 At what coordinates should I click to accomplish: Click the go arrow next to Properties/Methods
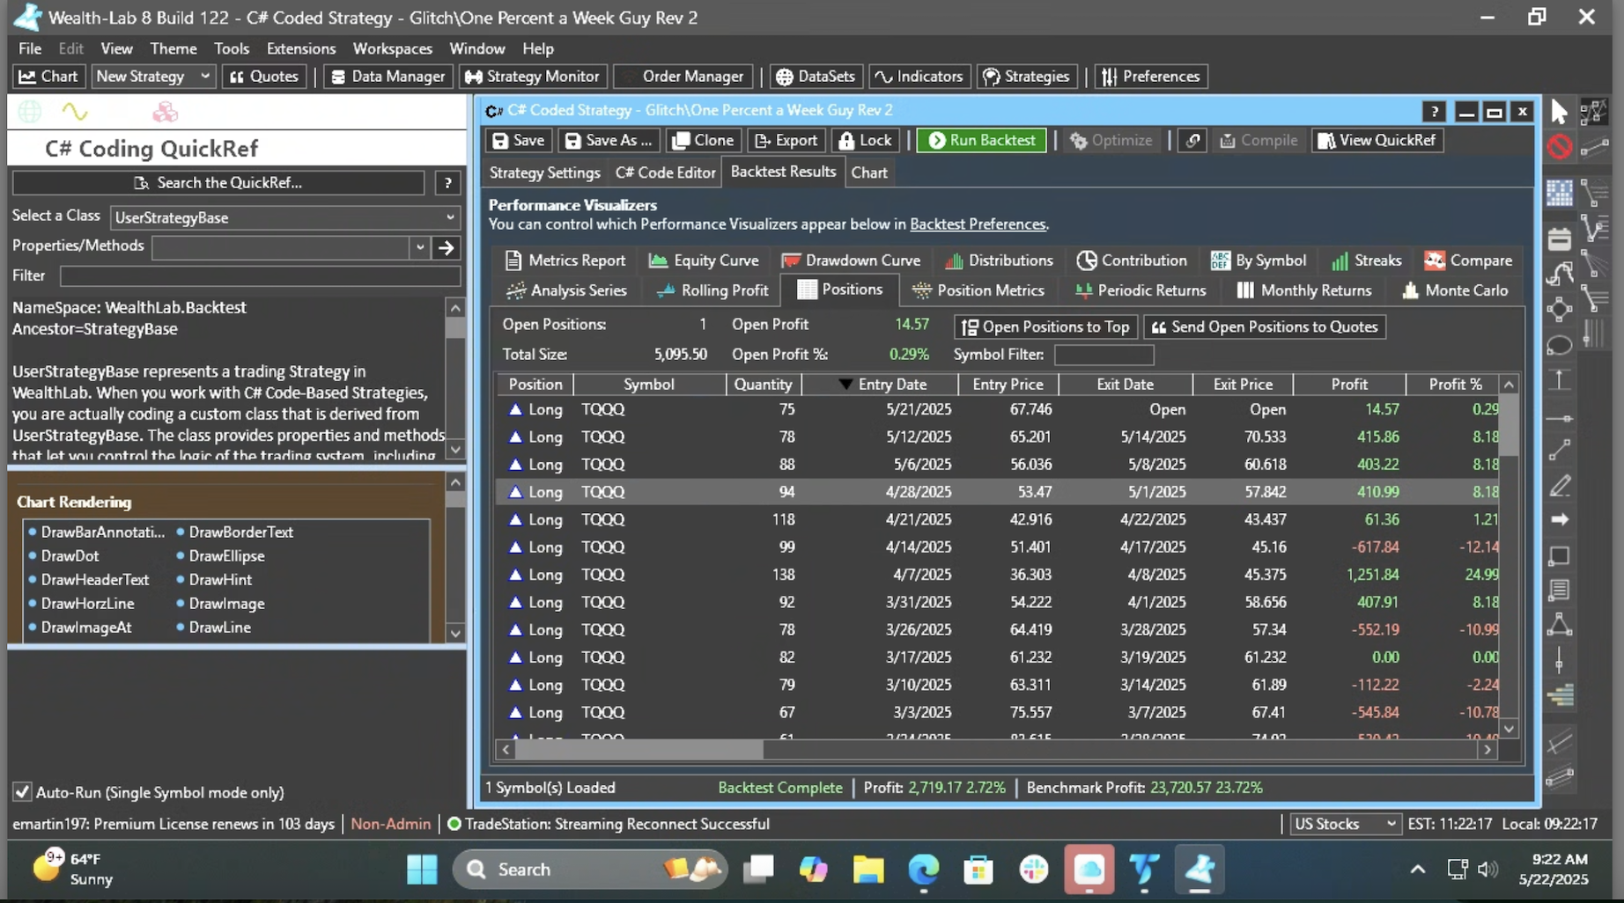(447, 248)
